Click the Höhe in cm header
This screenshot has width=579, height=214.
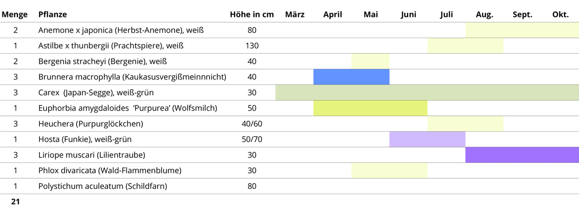(x=252, y=14)
